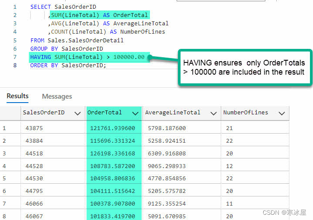Select NumberOfLines value 11
The width and height of the screenshot is (313, 220).
coord(230,204)
